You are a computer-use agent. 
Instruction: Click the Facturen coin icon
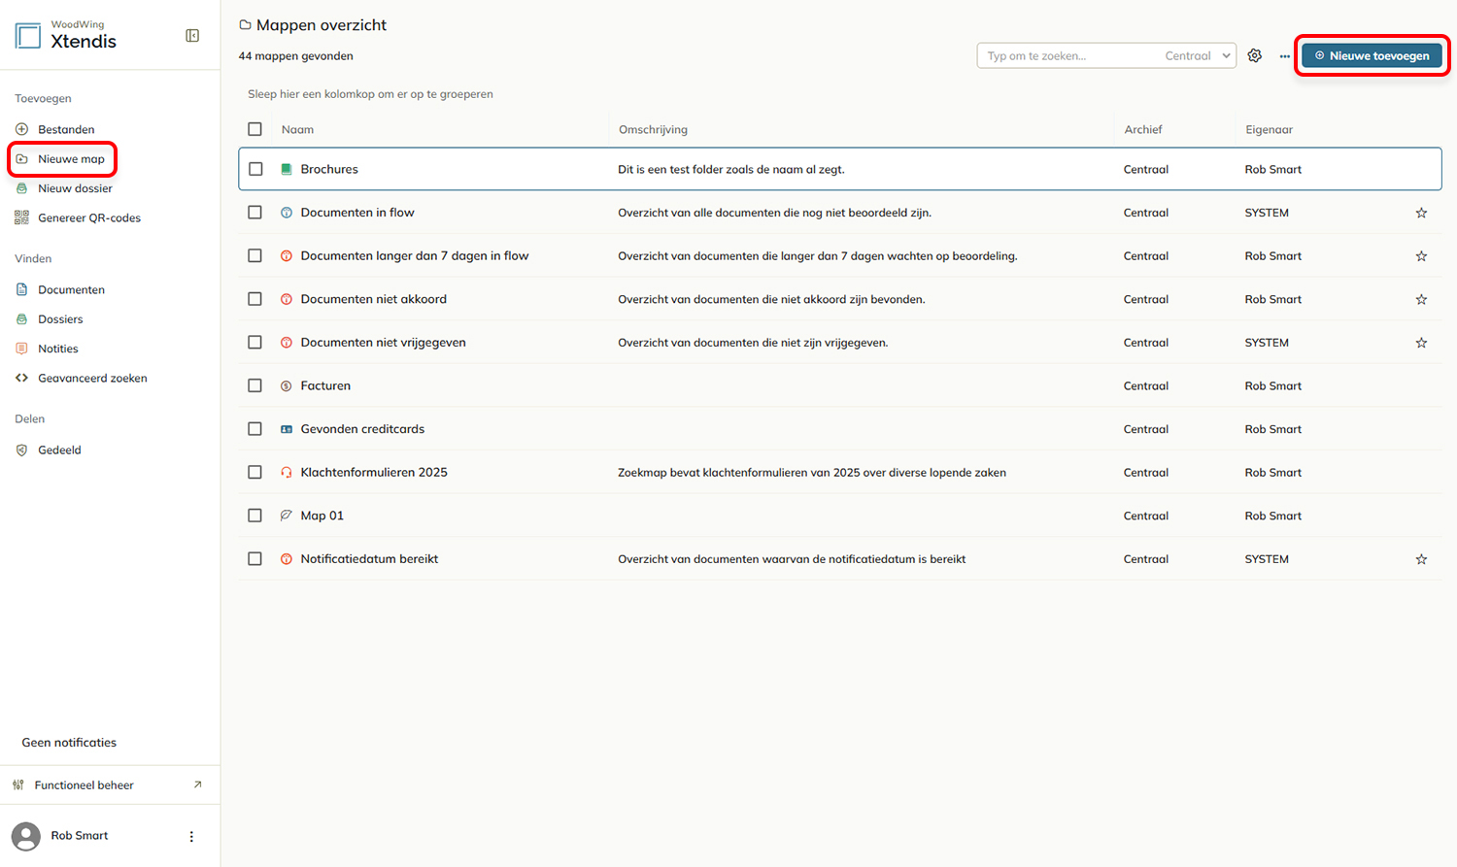tap(287, 386)
